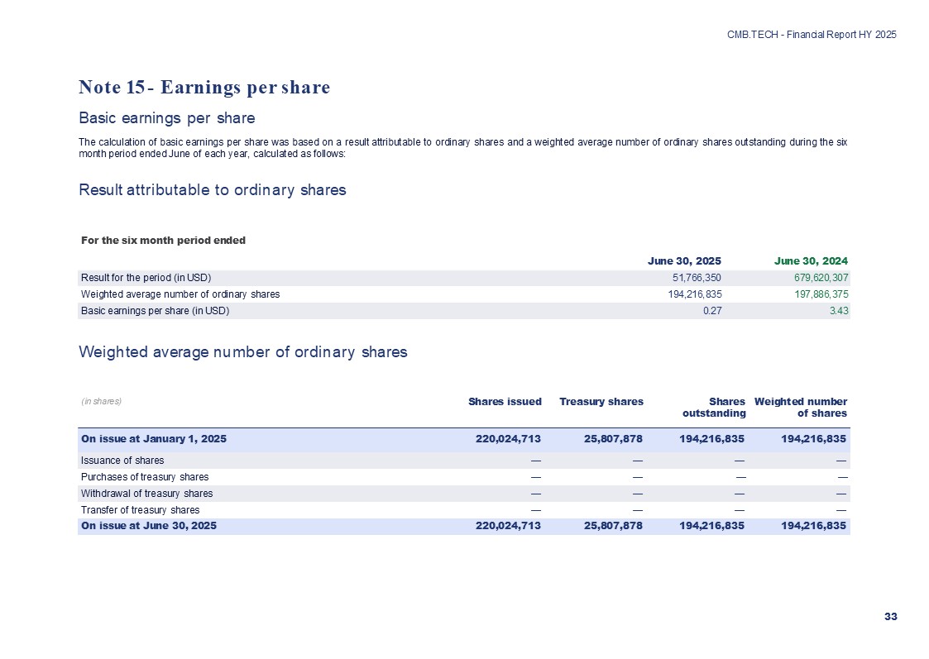Click the 'Shares issued' column header
This screenshot has height=659, width=929.
pyautogui.click(x=505, y=402)
